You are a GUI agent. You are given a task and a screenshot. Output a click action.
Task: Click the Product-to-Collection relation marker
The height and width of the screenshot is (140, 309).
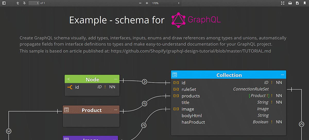pyautogui.click(x=144, y=104)
